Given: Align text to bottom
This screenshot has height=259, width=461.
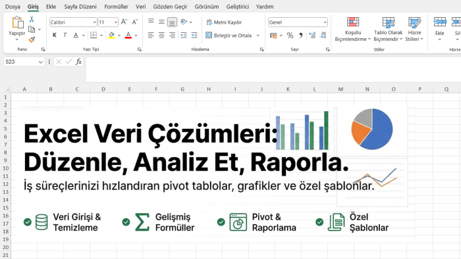Looking at the screenshot, I should (x=172, y=22).
